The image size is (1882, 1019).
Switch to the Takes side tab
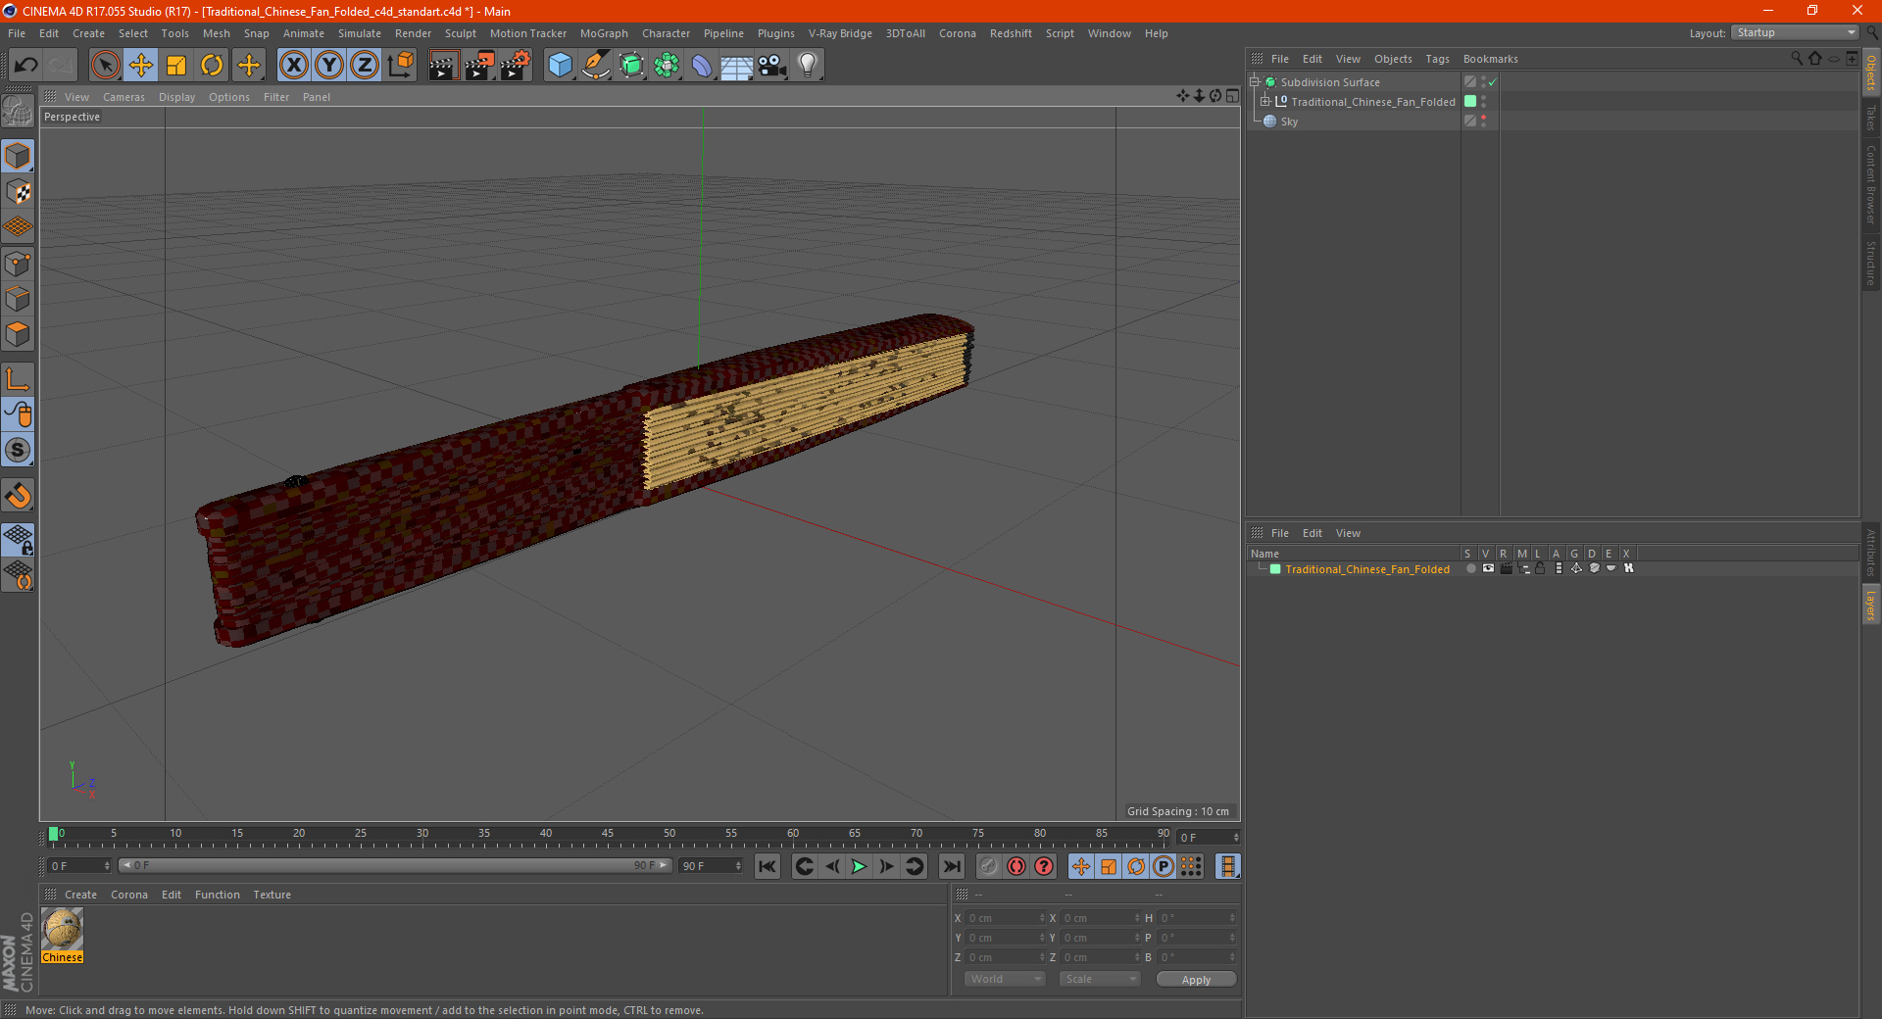(1871, 118)
